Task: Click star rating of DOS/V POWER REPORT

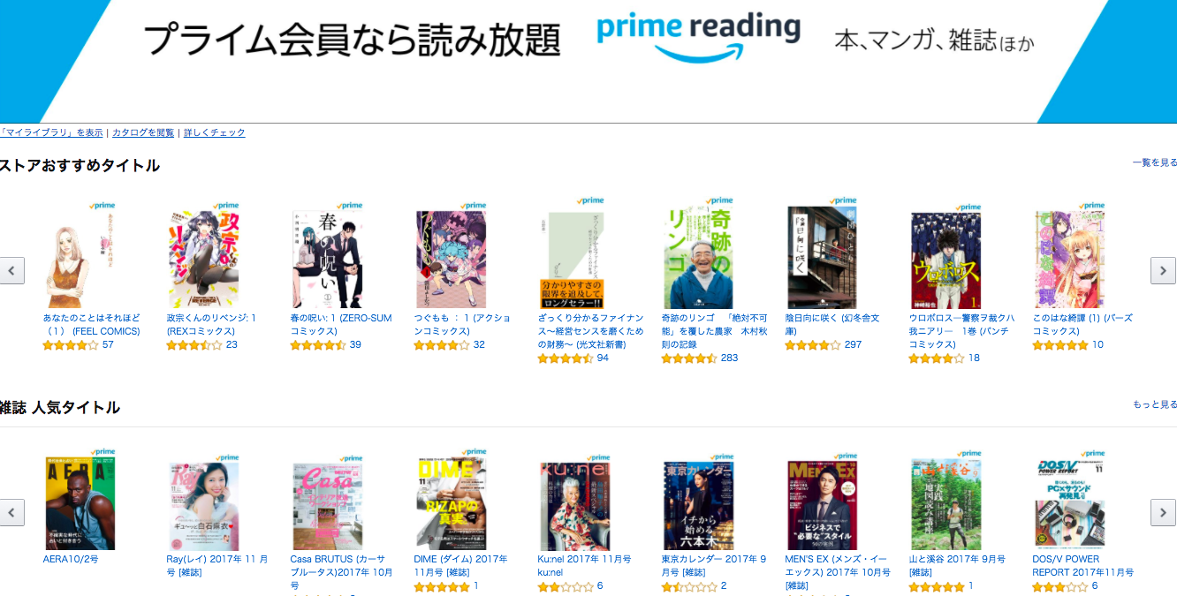Action: [1059, 586]
